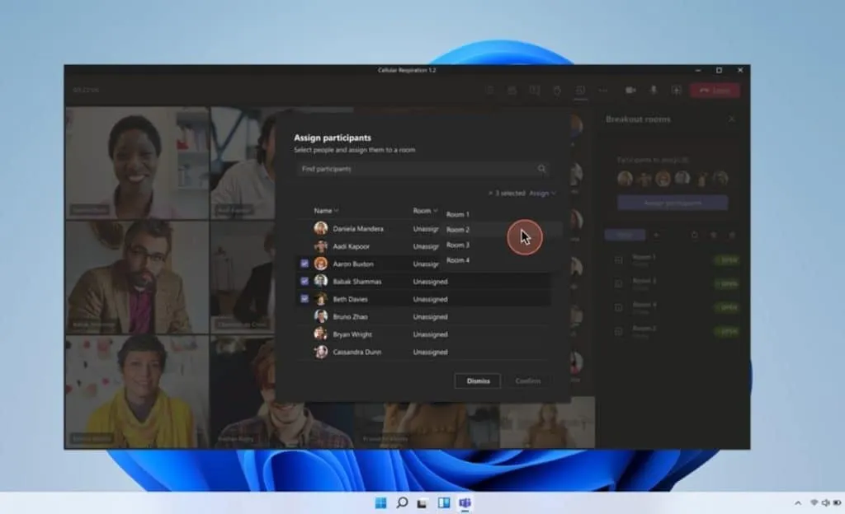Dismiss the Assign participants dialog
This screenshot has width=845, height=514.
coord(477,381)
